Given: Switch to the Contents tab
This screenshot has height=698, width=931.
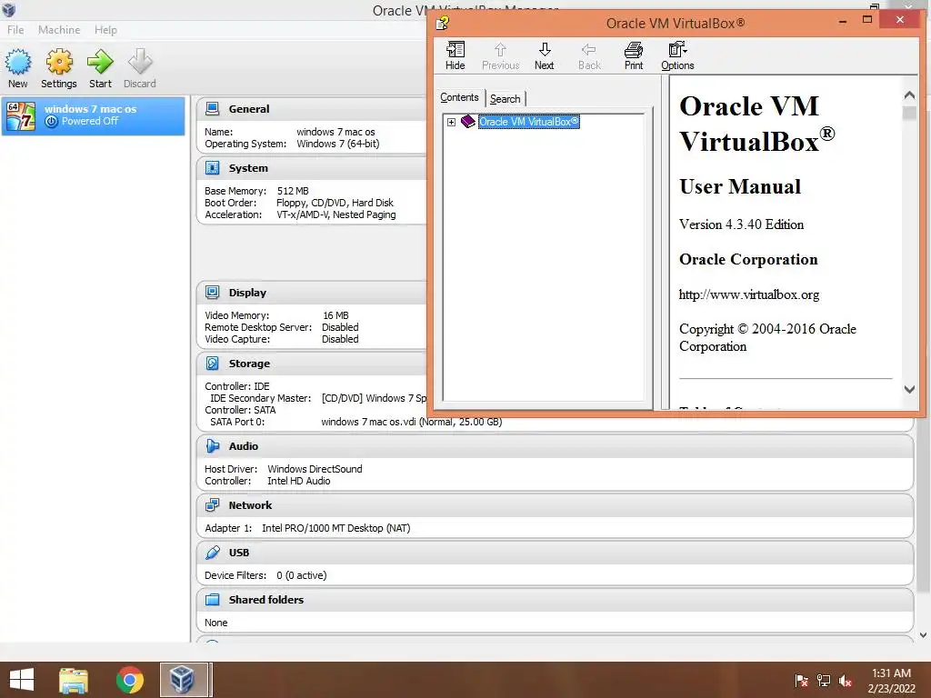Looking at the screenshot, I should click(x=459, y=97).
